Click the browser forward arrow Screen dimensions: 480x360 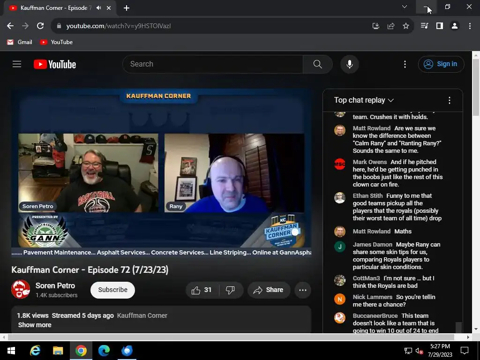pos(25,26)
